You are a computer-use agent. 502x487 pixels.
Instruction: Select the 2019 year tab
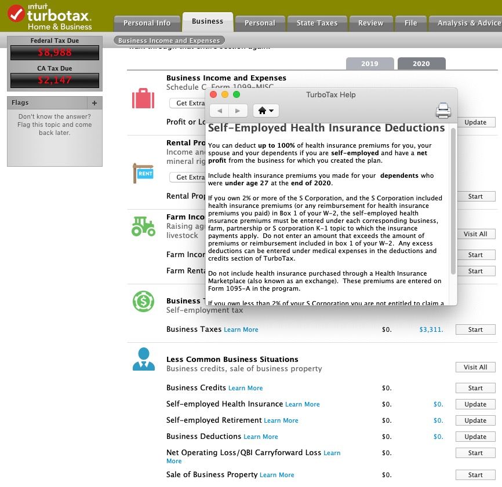pyautogui.click(x=370, y=64)
